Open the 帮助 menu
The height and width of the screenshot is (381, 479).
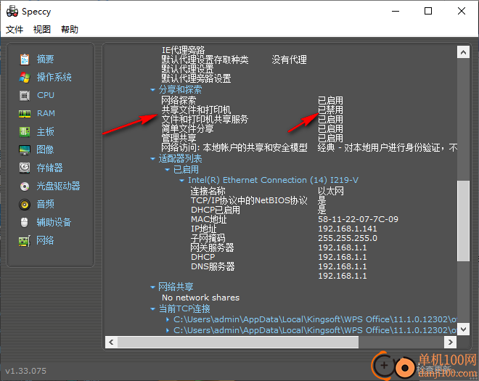click(x=70, y=30)
